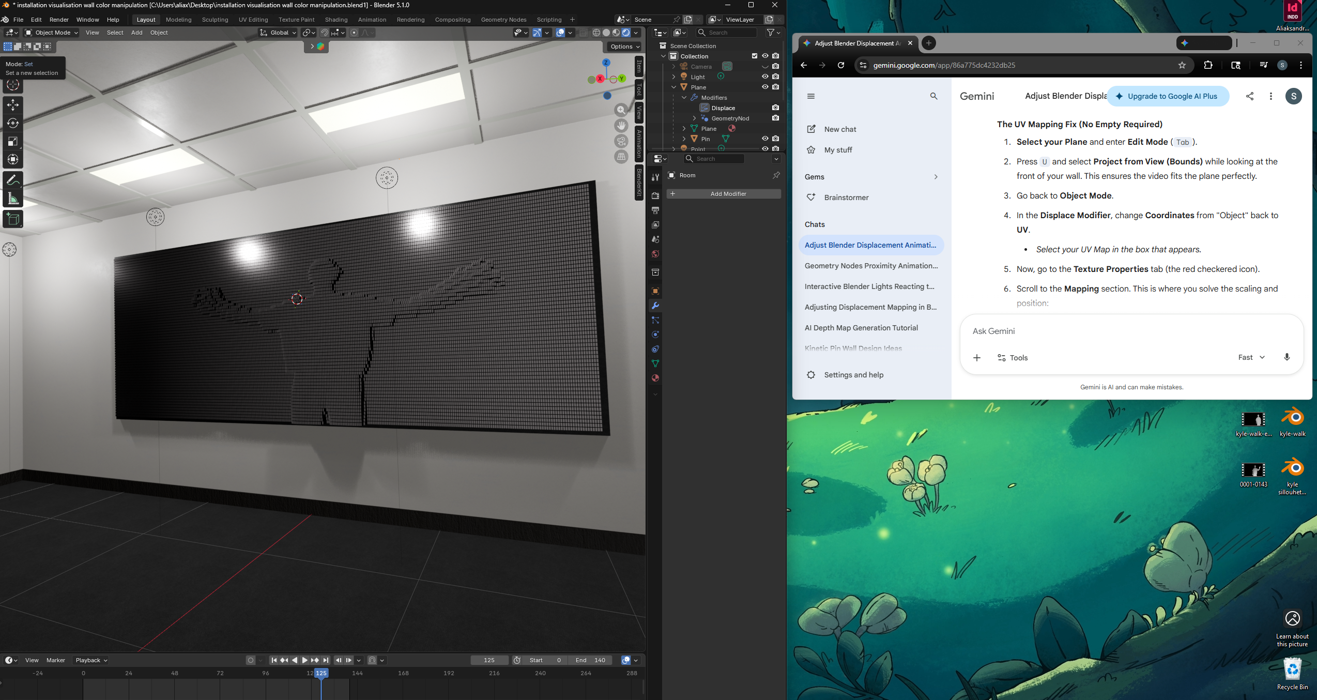Select the Scale tool in Blender toolbar

[x=13, y=141]
